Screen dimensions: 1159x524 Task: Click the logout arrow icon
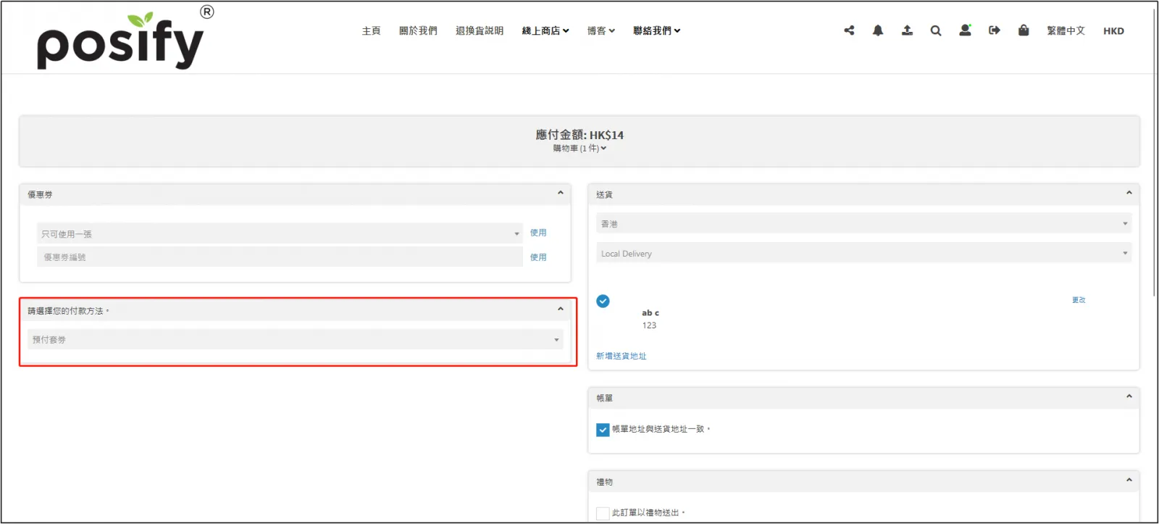994,30
